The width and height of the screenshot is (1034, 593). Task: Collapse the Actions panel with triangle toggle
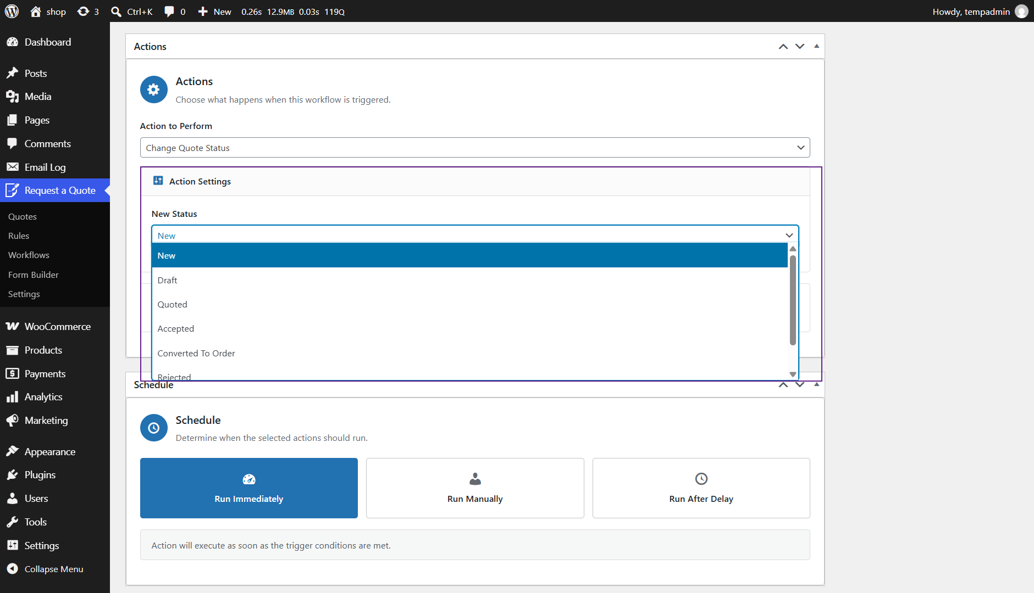(816, 47)
